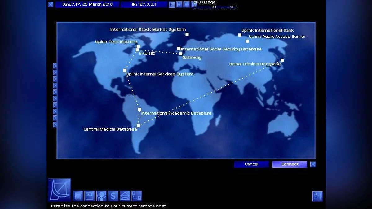Click the open envelope mail icon
The image size is (372, 209).
click(125, 196)
